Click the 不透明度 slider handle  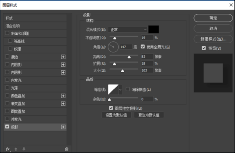coord(115,38)
